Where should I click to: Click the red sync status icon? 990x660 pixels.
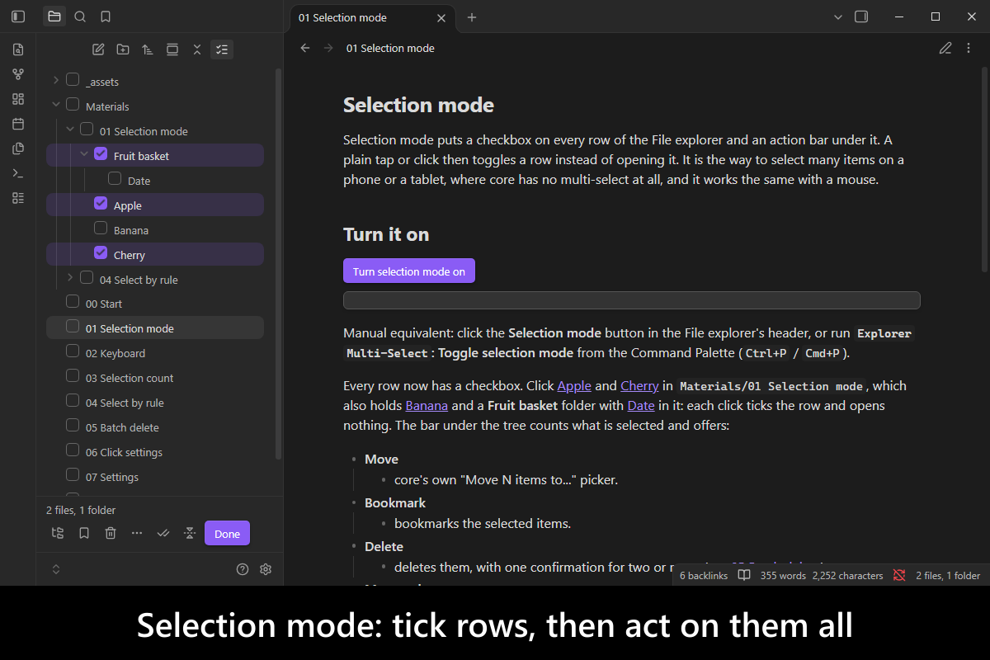click(x=899, y=575)
